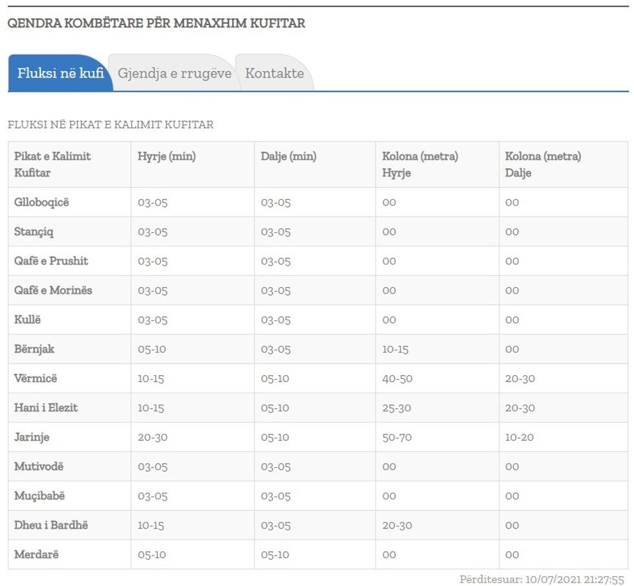Click the Dalje (min) column header

coord(289,157)
